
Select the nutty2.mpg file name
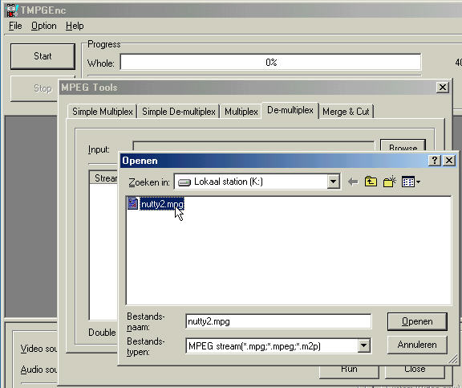(162, 204)
